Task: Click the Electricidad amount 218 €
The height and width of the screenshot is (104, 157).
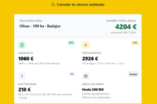Action: 24,89
